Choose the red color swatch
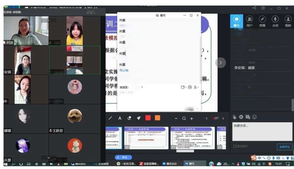This screenshot has width=294, height=169. pyautogui.click(x=148, y=118)
